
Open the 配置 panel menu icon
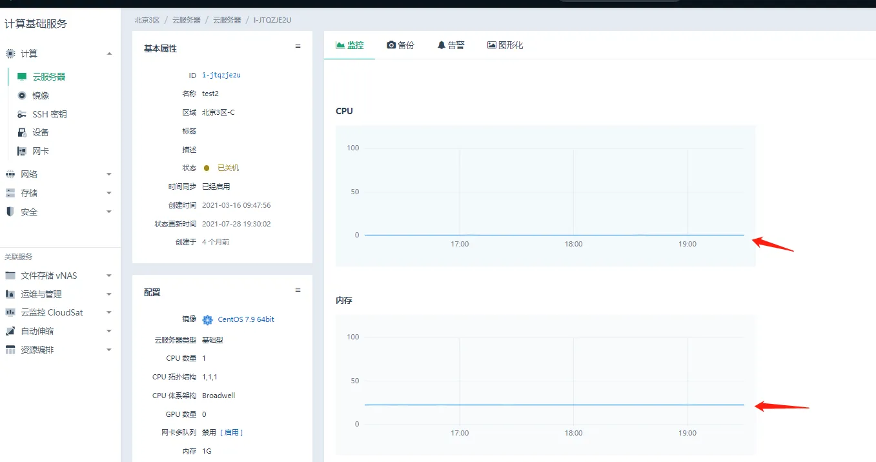click(x=298, y=290)
